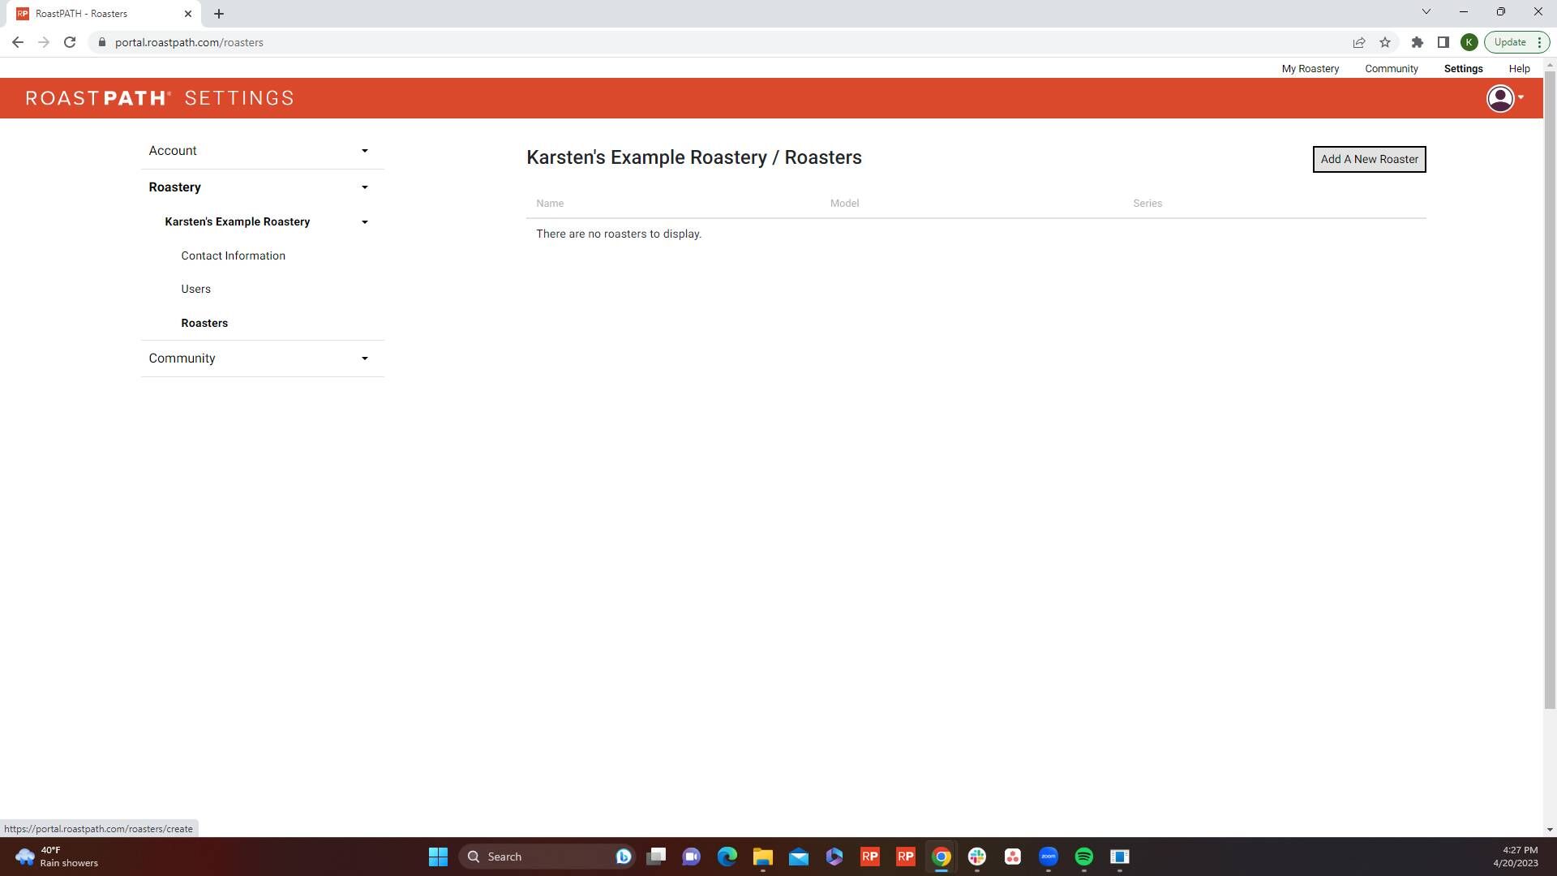Reload the page with the refresh icon
This screenshot has width=1557, height=876.
coord(70,42)
